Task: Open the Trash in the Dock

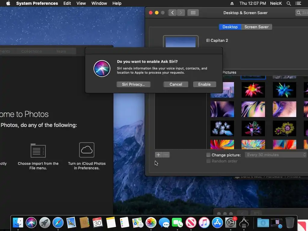Action: pos(290,223)
